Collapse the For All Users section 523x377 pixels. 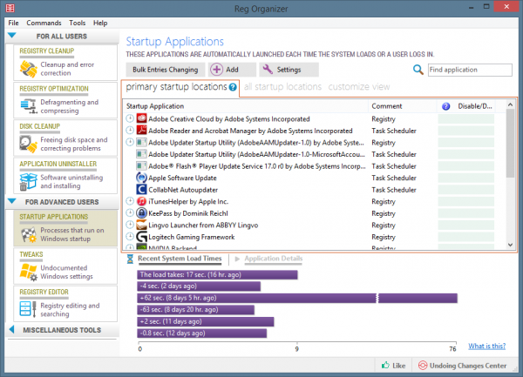[12, 36]
